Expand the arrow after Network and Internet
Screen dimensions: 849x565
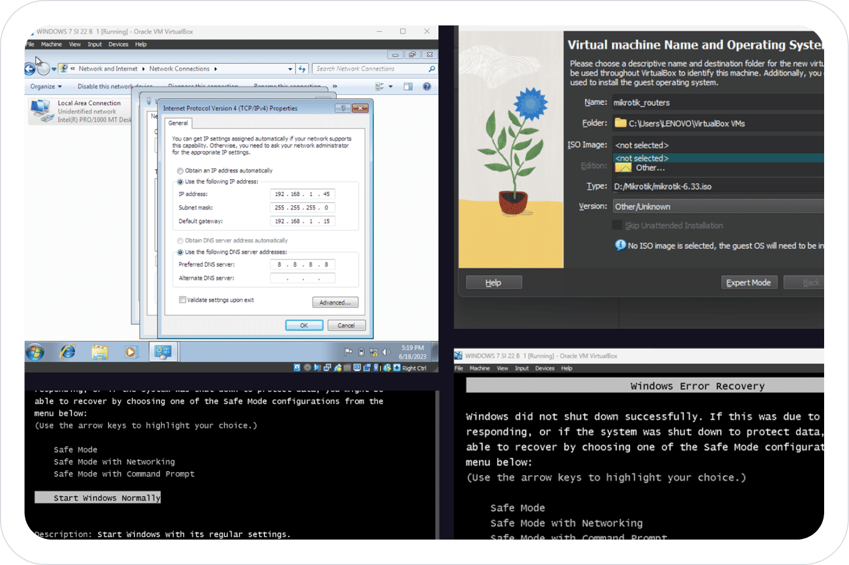click(144, 69)
